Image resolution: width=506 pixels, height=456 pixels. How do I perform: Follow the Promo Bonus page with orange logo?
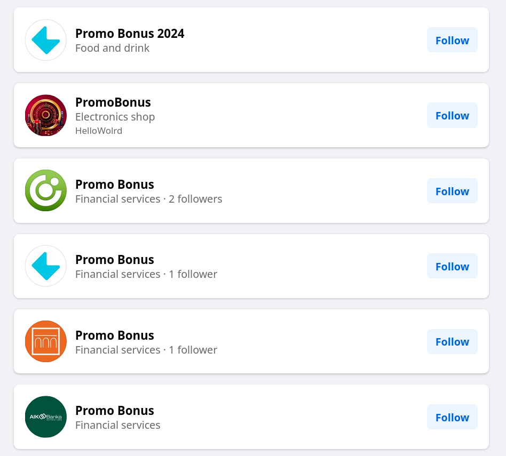point(452,341)
